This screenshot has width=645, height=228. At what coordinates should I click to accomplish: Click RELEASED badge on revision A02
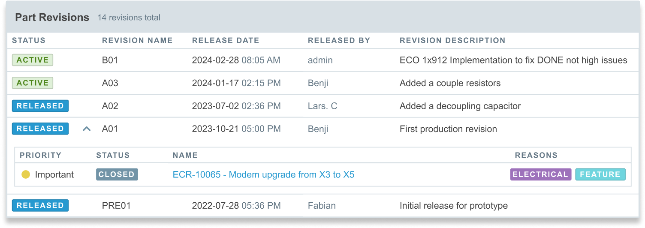[x=40, y=106]
